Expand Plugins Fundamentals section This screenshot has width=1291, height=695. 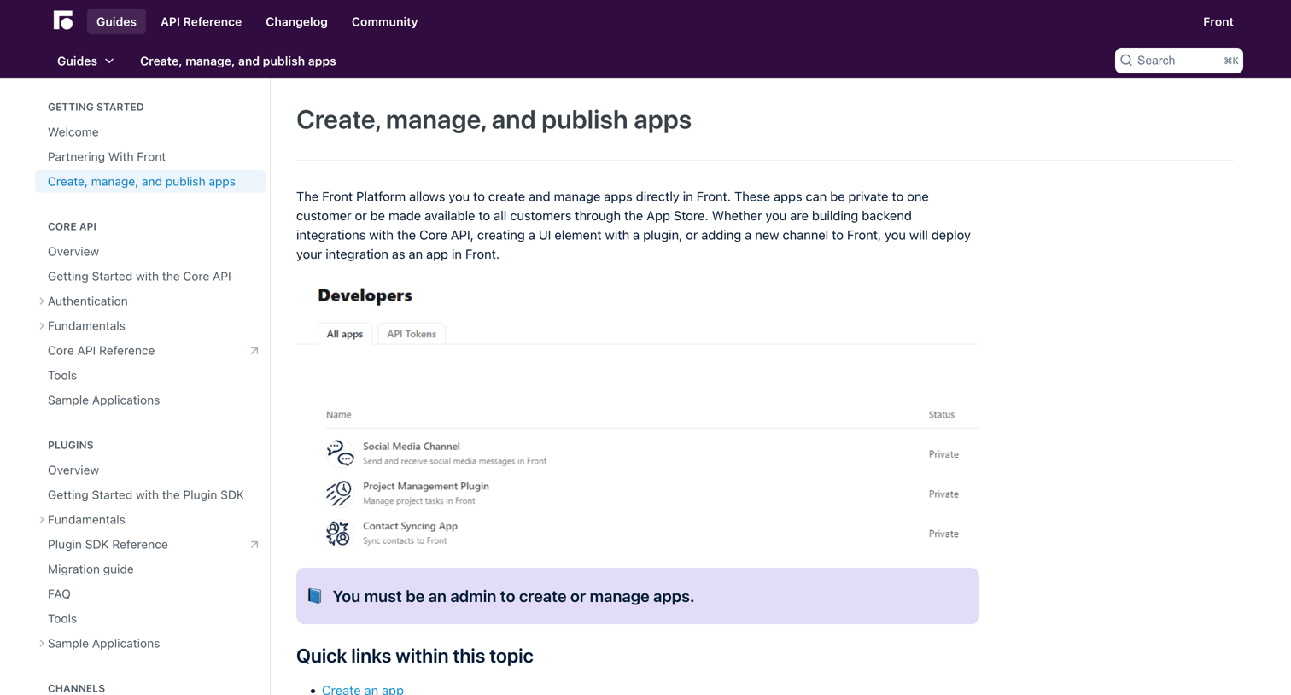click(41, 520)
